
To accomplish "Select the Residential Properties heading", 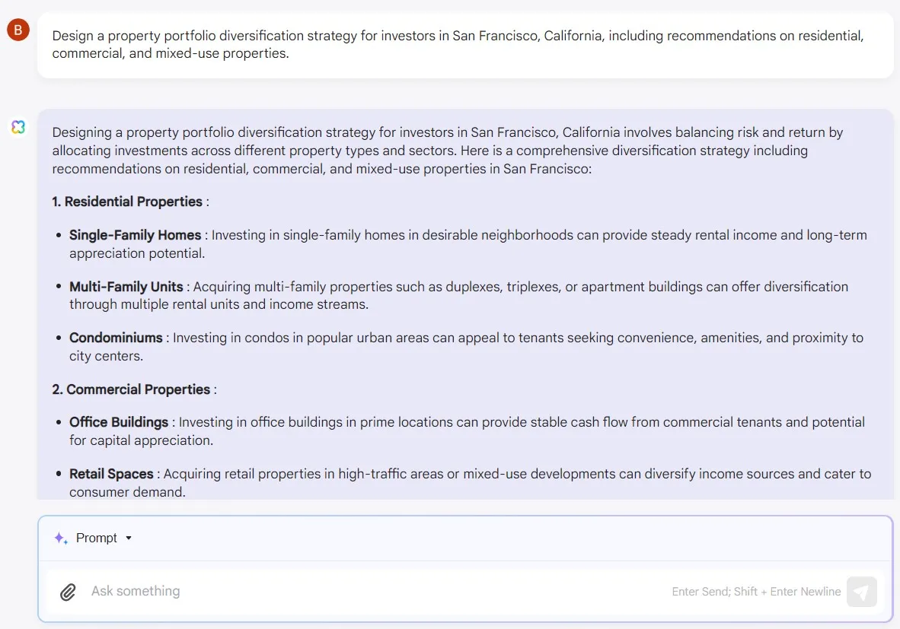I will (x=127, y=202).
